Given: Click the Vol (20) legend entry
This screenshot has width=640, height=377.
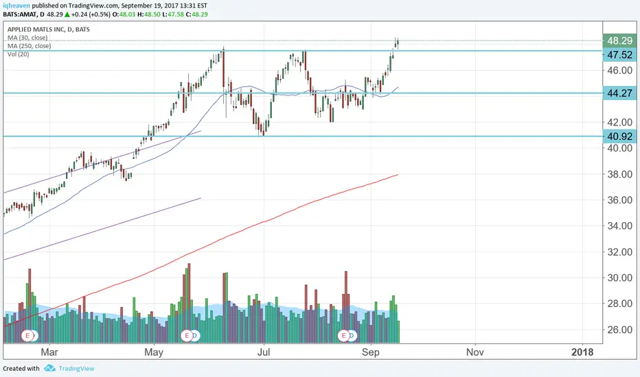Looking at the screenshot, I should pos(18,53).
